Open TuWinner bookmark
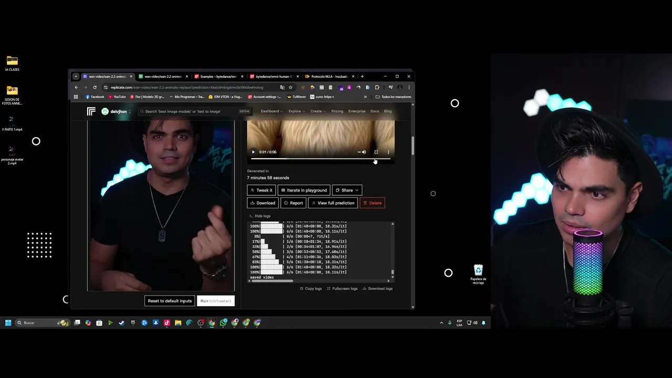Screen dimensions: 672x378 [x=297, y=97]
